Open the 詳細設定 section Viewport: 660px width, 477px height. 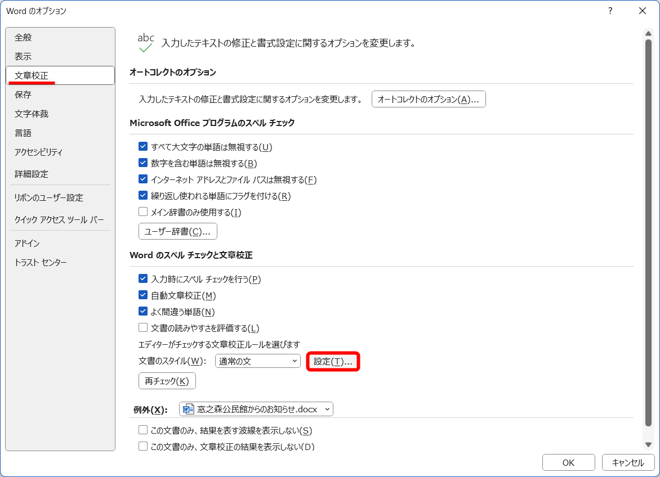[x=30, y=174]
